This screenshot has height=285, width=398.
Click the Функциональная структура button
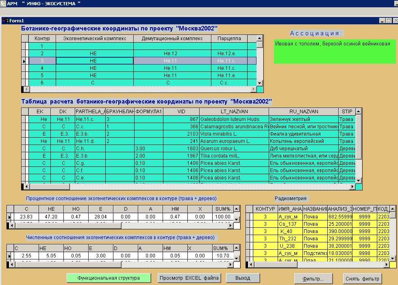(x=109, y=278)
